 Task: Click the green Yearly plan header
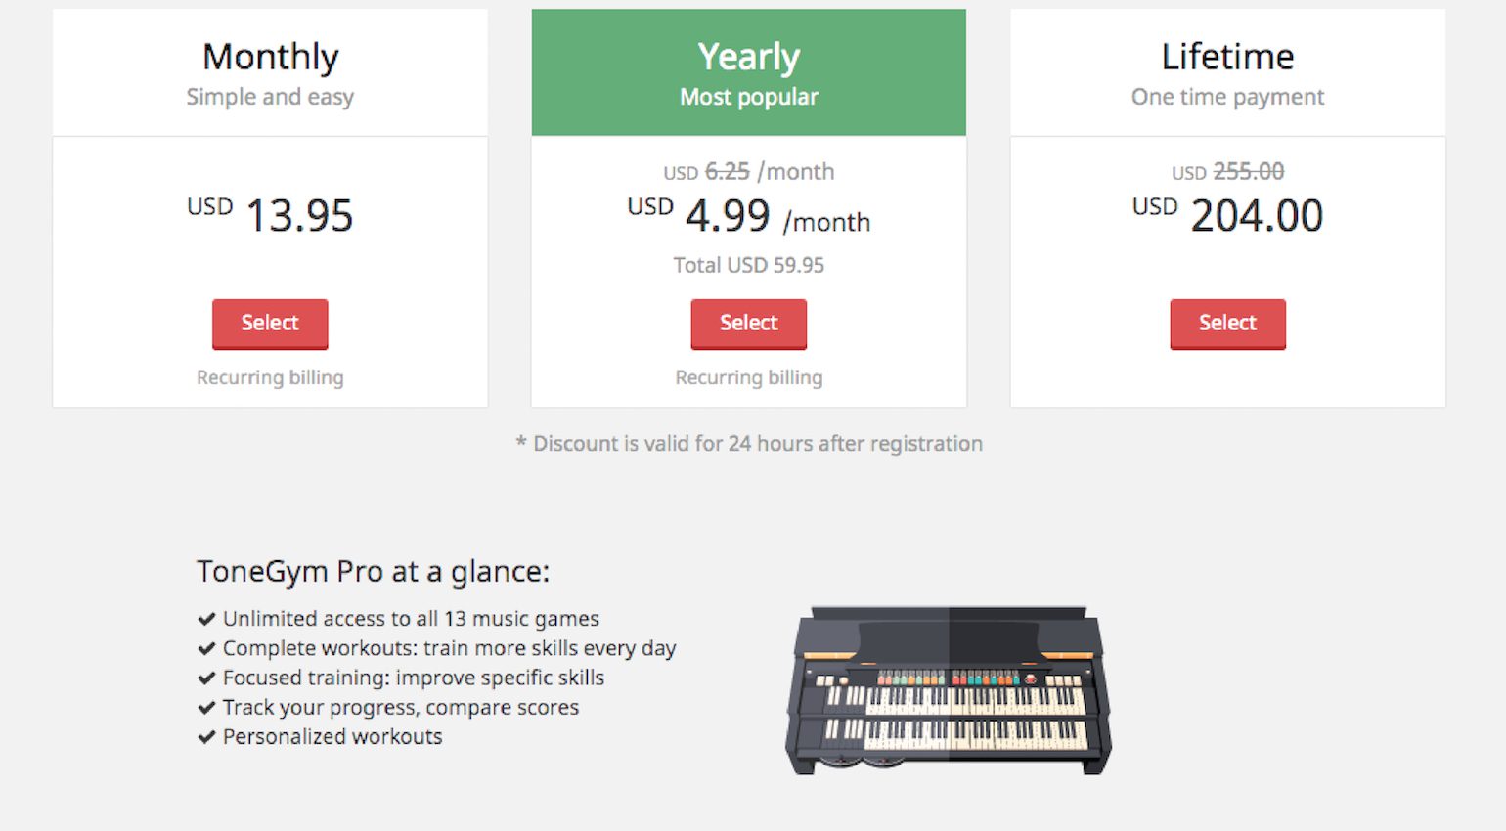pyautogui.click(x=749, y=72)
